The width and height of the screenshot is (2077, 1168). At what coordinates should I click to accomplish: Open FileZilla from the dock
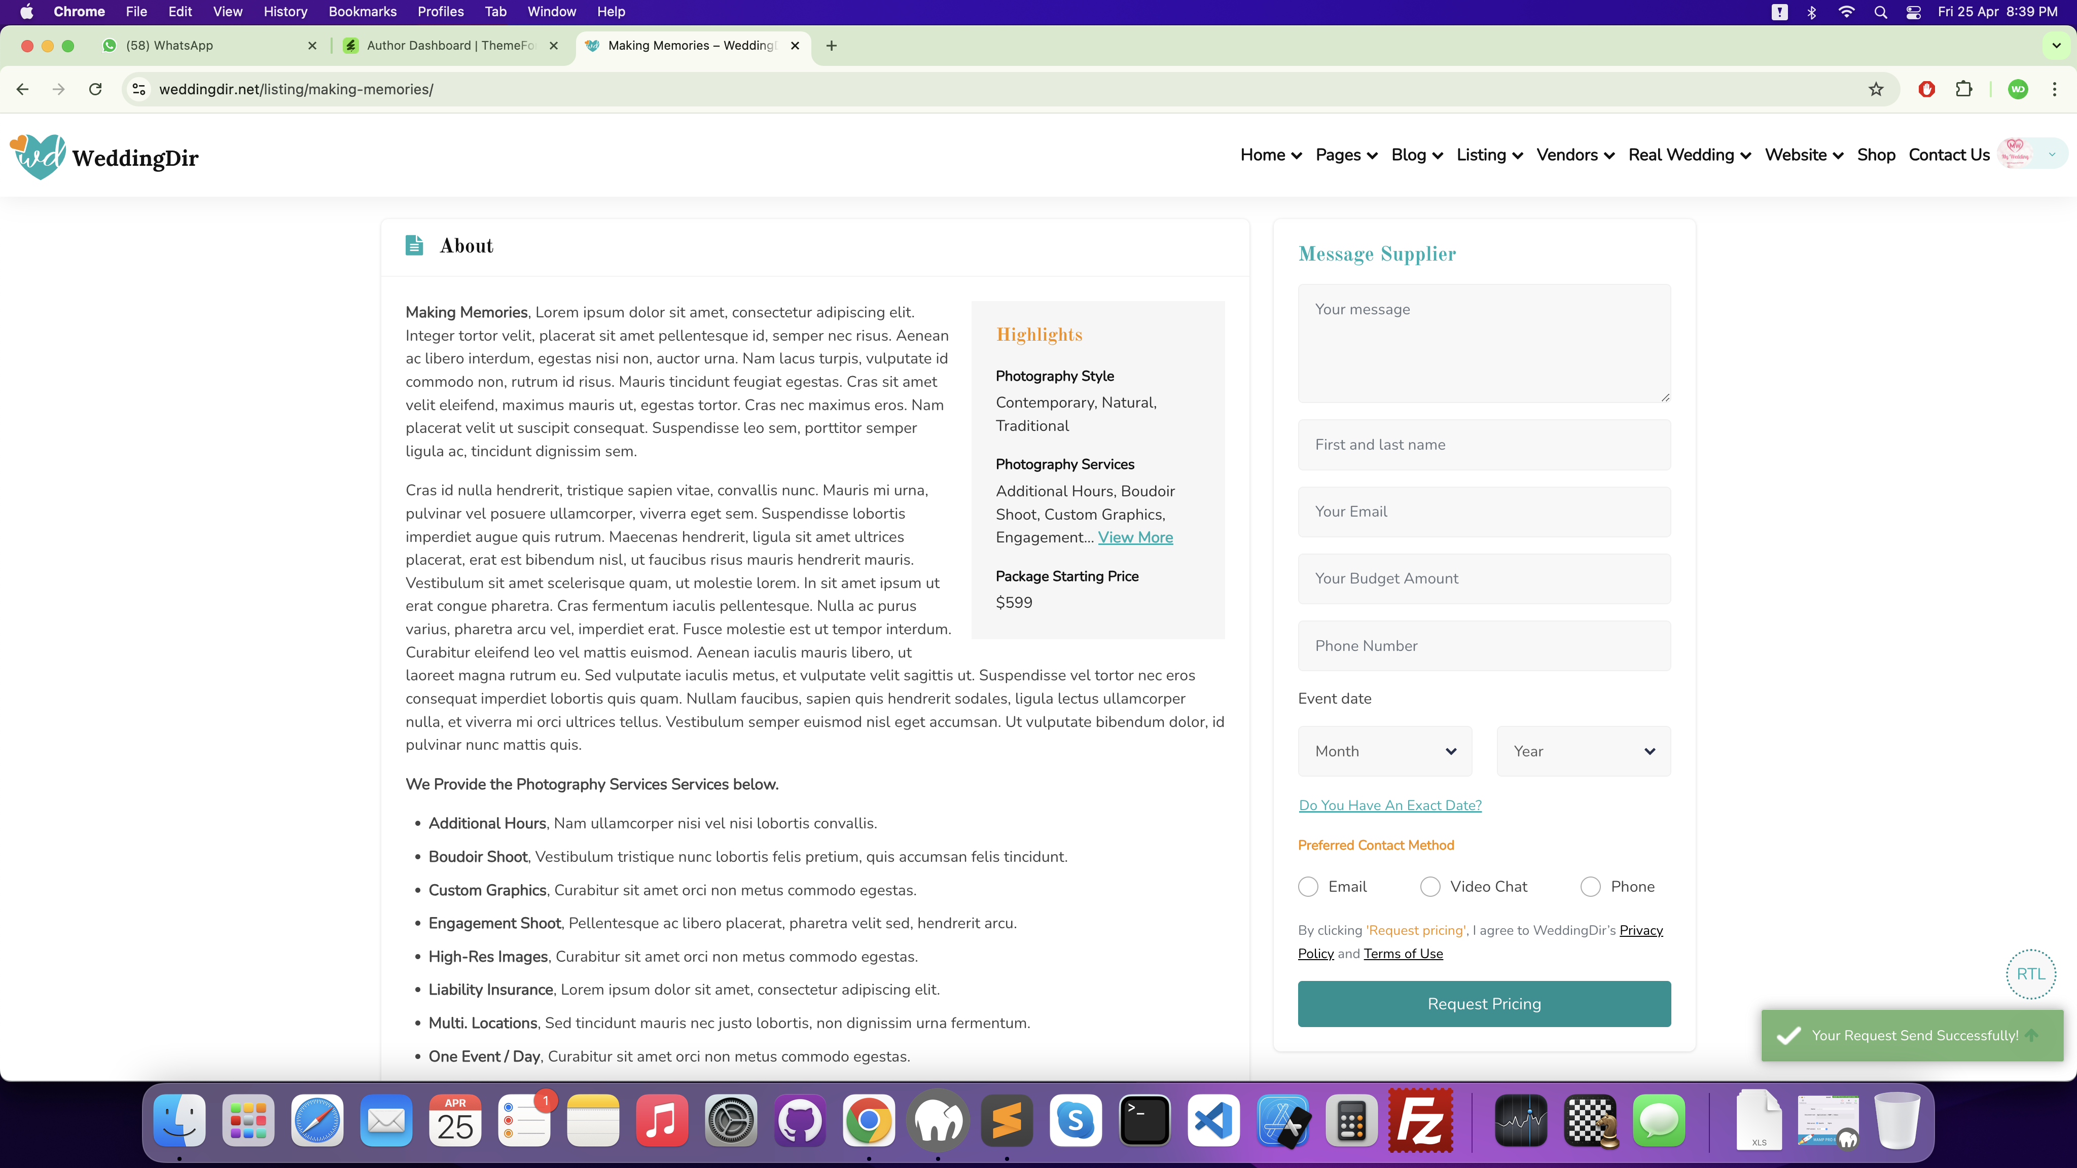coord(1420,1120)
